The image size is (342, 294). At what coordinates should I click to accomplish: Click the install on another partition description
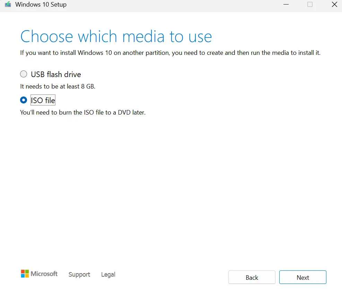170,53
